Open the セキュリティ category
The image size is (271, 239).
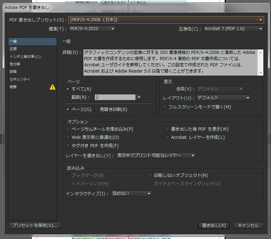click(x=32, y=79)
